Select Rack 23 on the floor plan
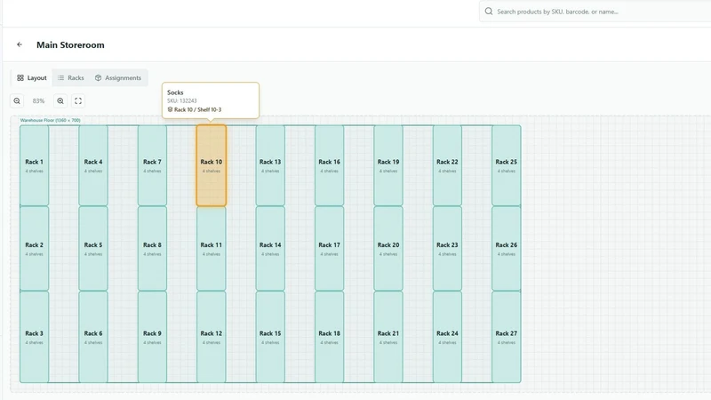The width and height of the screenshot is (711, 400). [x=447, y=249]
